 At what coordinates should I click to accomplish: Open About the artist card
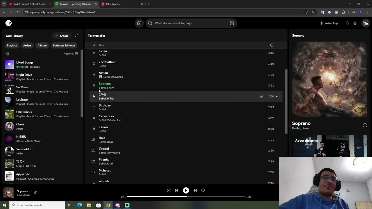coord(330,146)
